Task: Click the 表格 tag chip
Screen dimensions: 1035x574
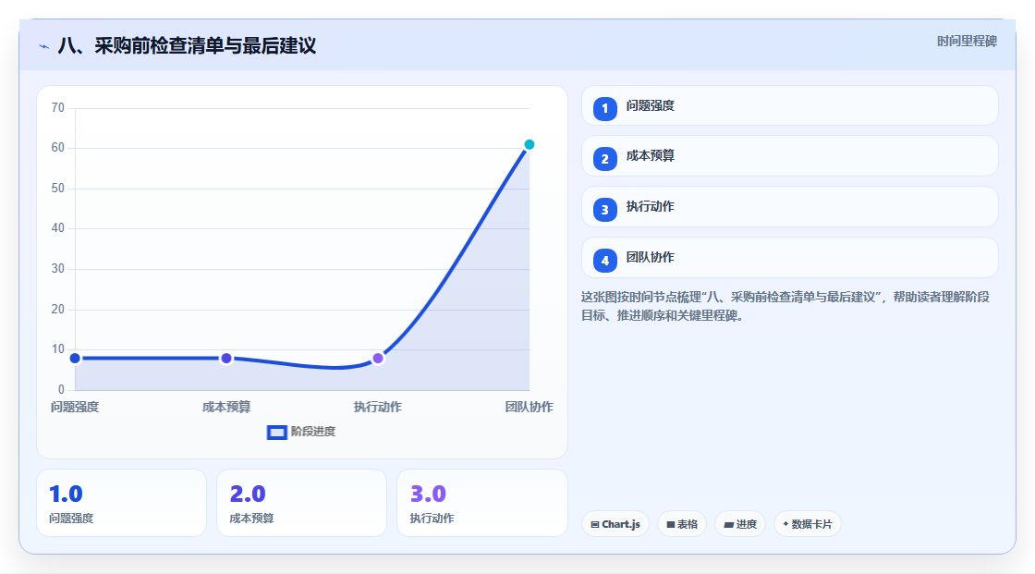Action: 682,524
